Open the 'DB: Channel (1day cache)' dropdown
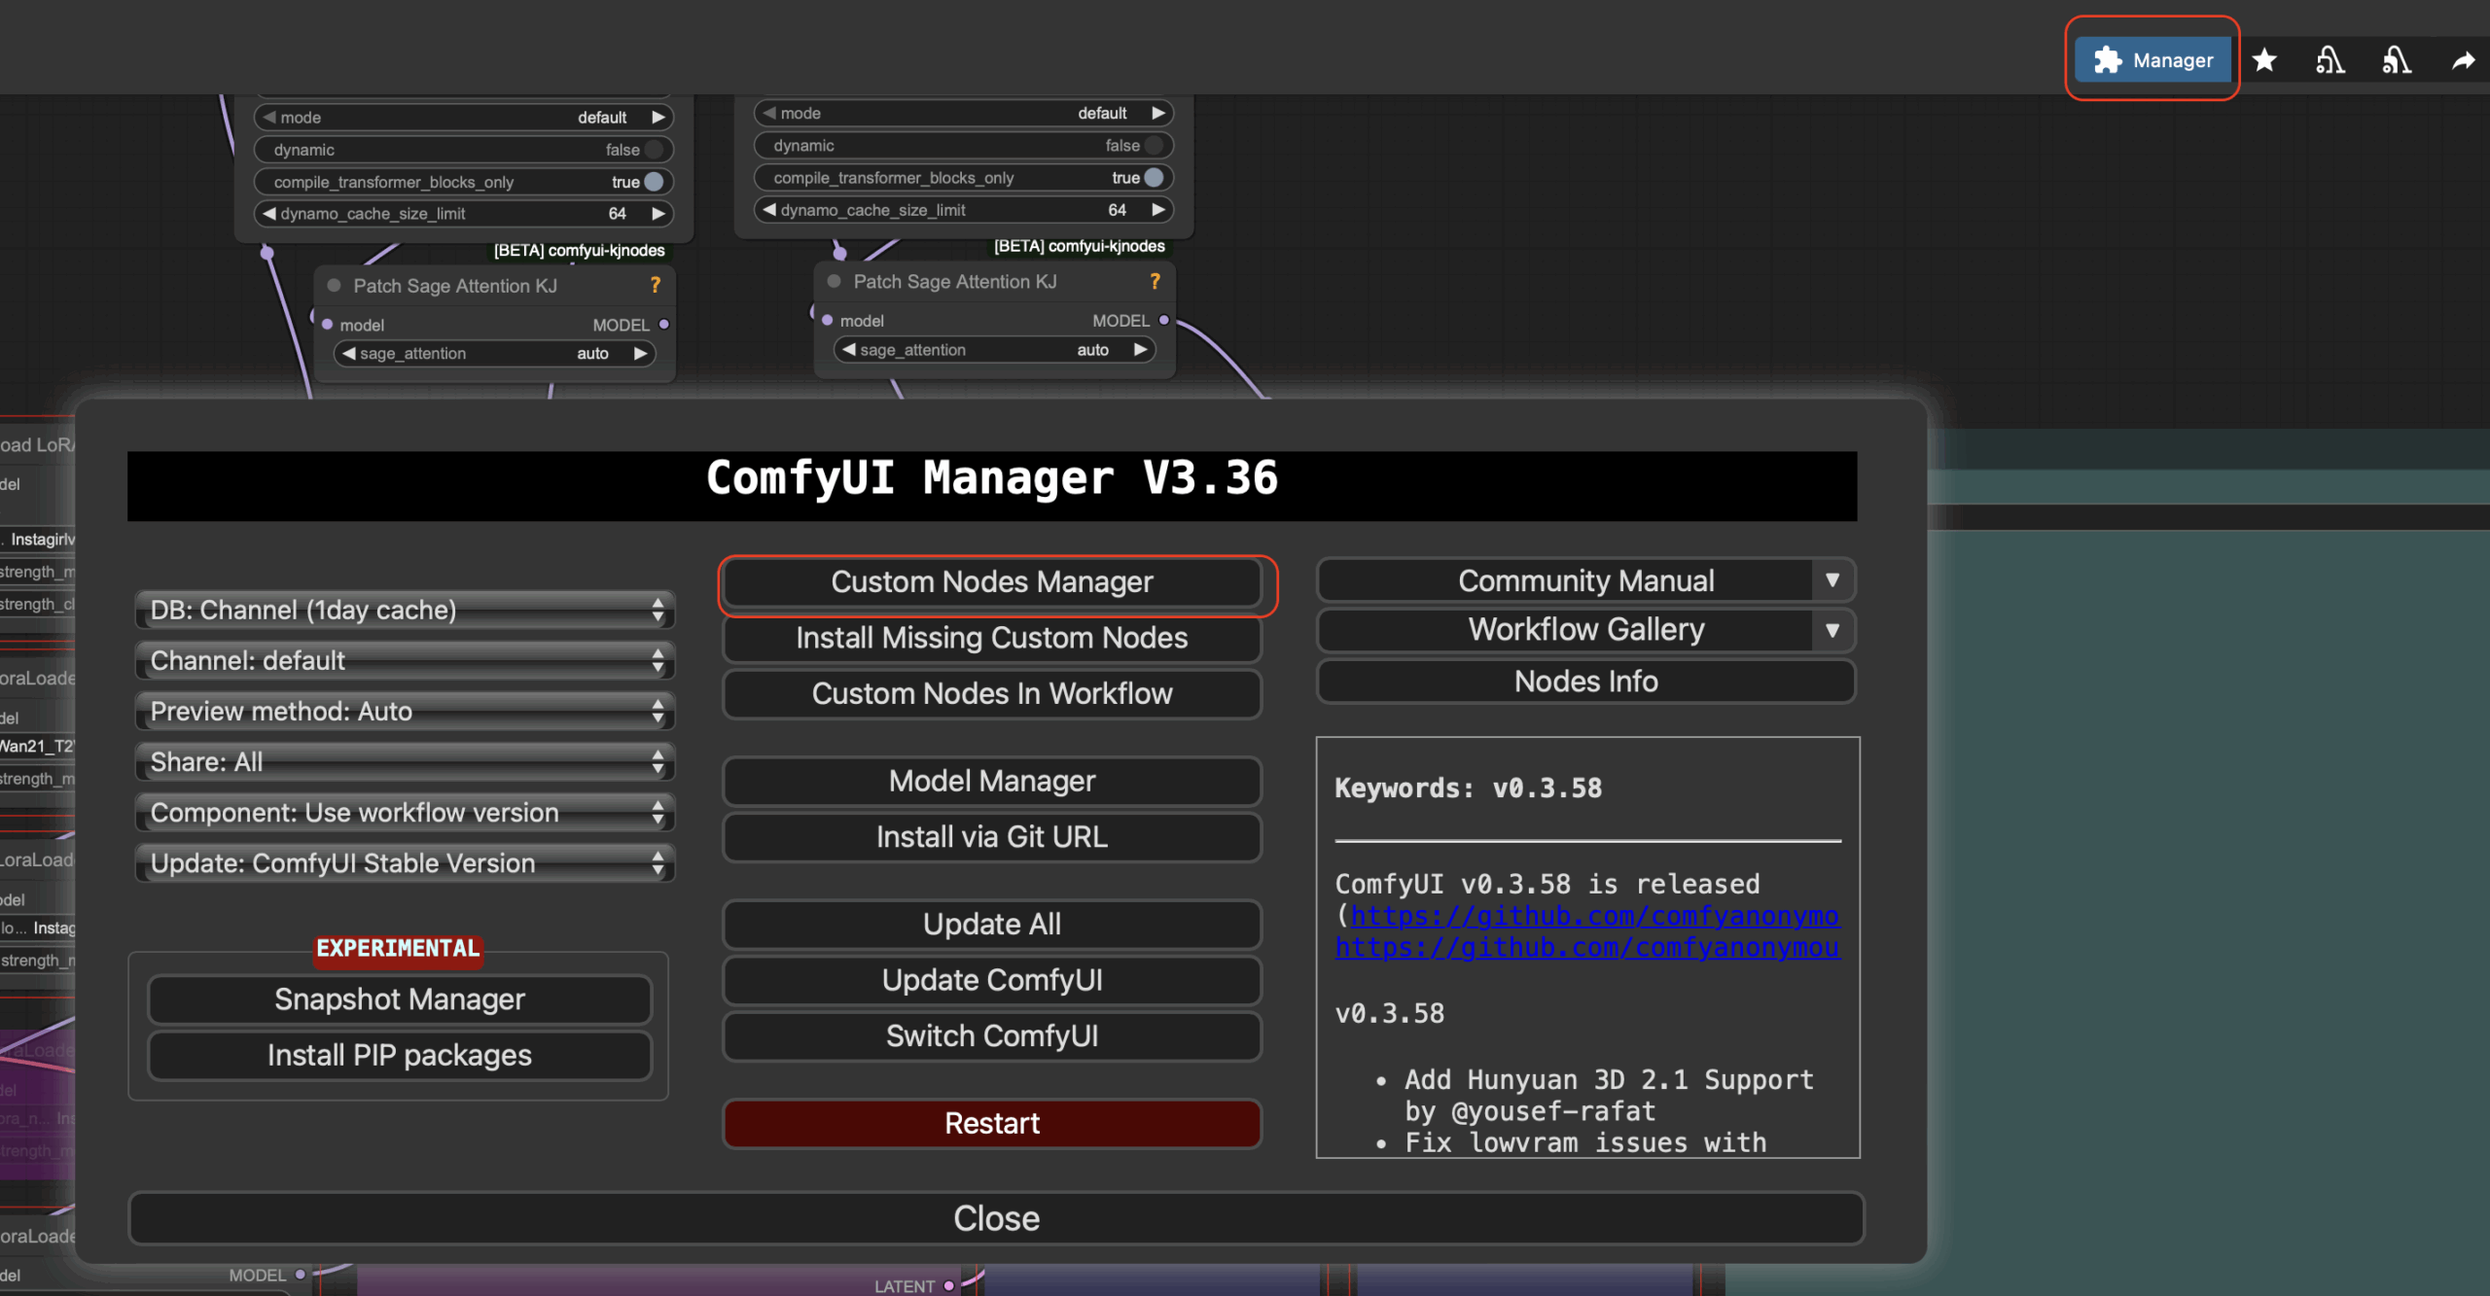 pos(405,610)
